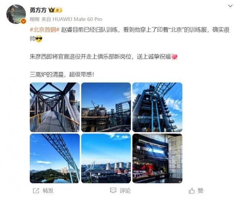238x197 pixels.
Task: View the indoor furnace hall photo
Action: [157, 158]
